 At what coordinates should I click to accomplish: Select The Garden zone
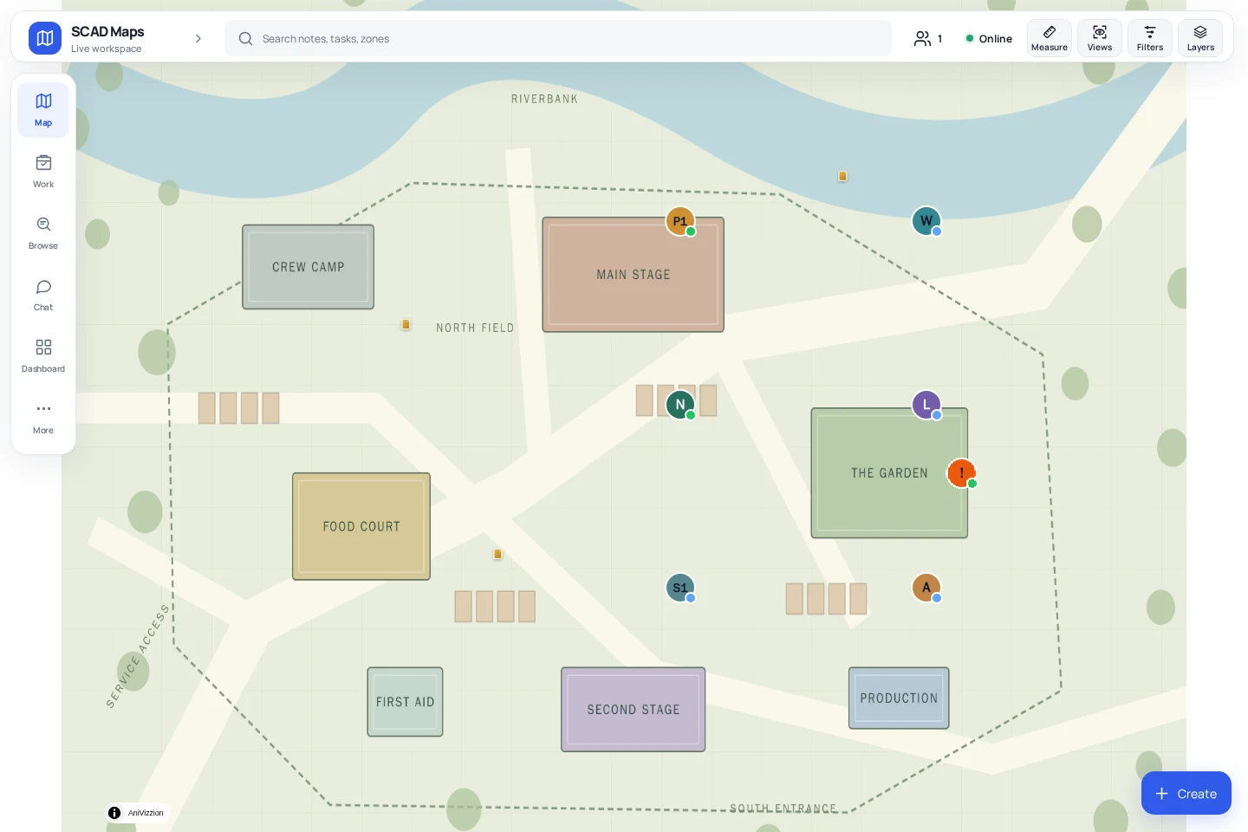[889, 473]
